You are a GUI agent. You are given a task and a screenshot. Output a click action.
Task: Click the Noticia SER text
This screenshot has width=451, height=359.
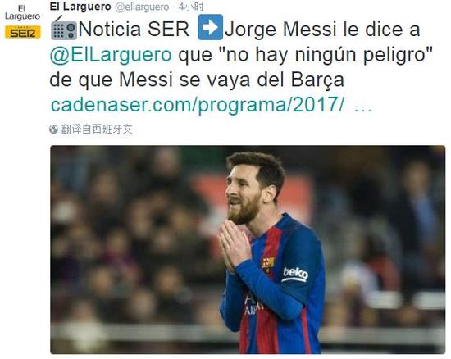coord(134,29)
